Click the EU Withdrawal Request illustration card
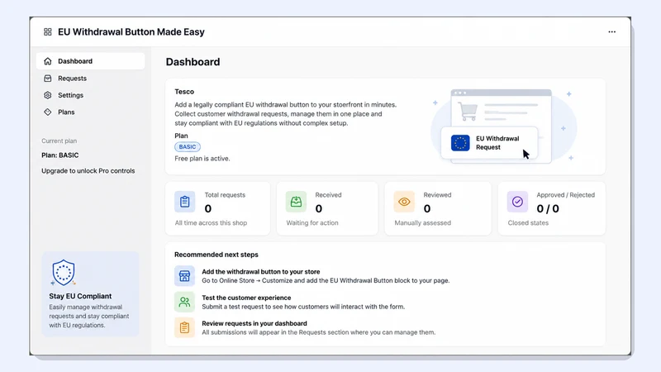661x372 pixels. [489, 143]
